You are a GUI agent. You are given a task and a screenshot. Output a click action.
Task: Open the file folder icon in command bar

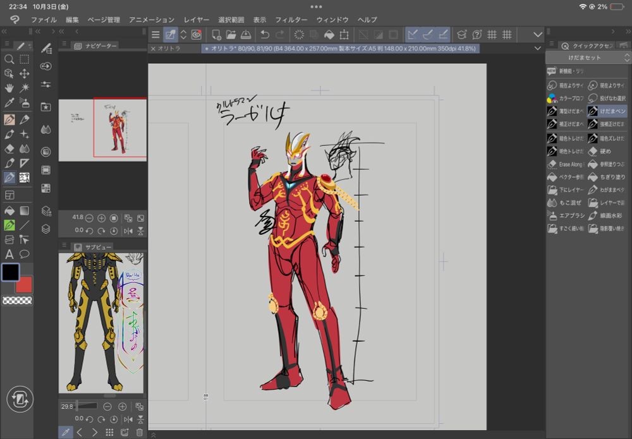pyautogui.click(x=231, y=34)
